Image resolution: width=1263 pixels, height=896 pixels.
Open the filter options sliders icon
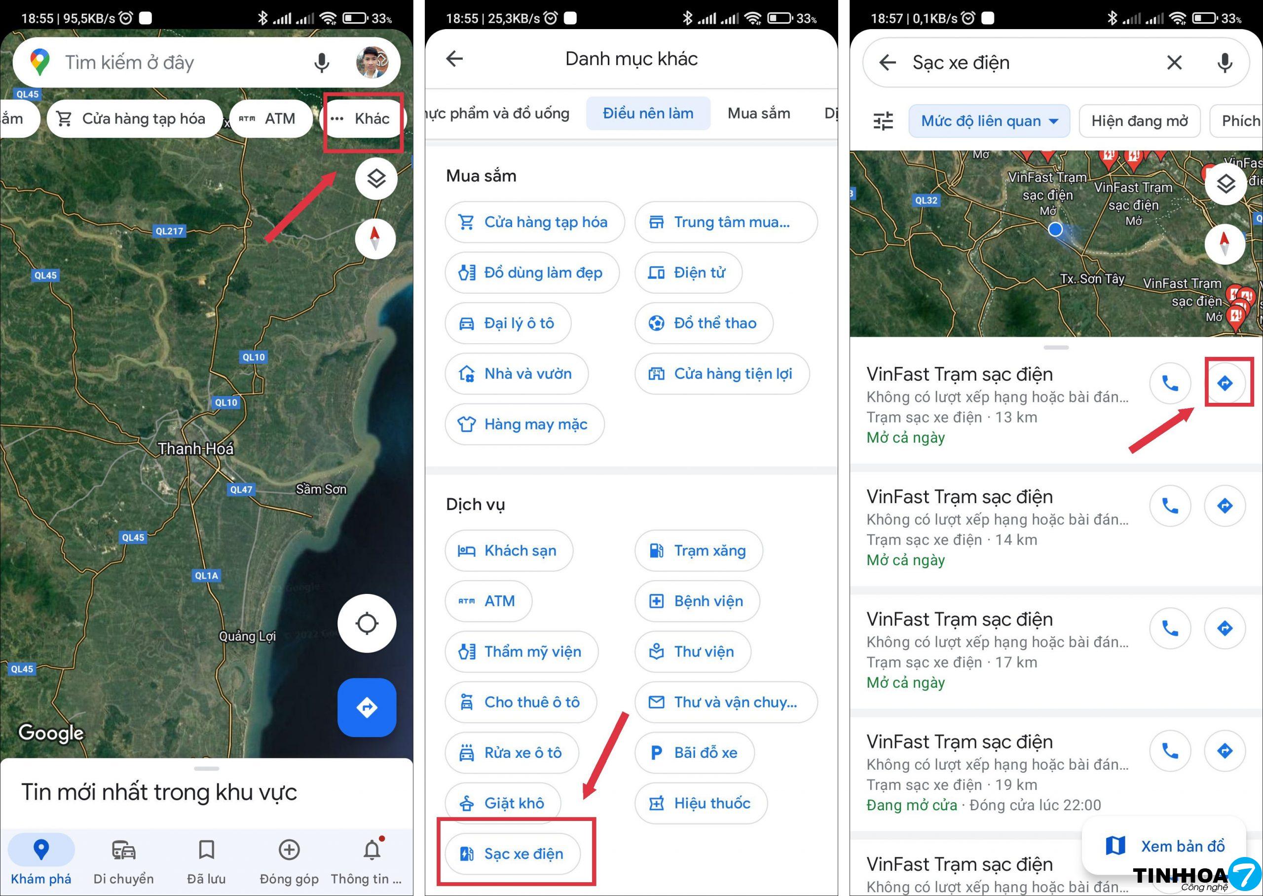click(883, 121)
